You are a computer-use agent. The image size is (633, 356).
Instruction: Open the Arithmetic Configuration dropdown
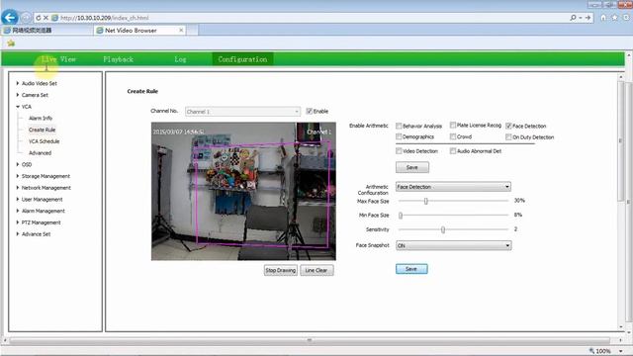(x=453, y=187)
